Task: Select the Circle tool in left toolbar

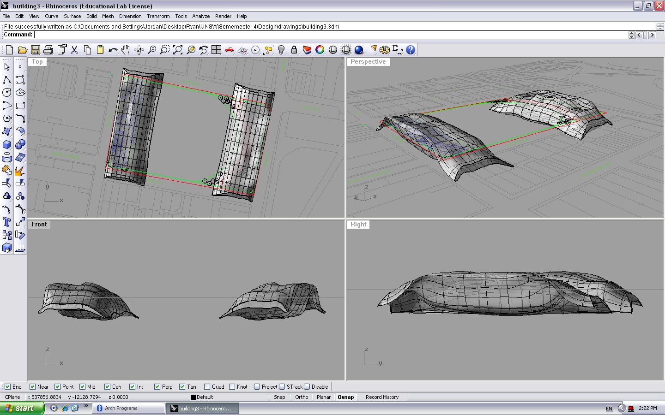Action: tap(7, 93)
